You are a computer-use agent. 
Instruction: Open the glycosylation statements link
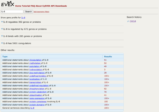(x=35, y=60)
